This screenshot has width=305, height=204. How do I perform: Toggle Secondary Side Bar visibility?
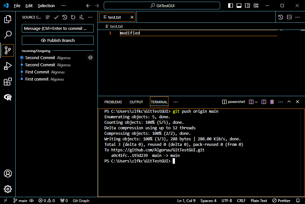click(247, 6)
